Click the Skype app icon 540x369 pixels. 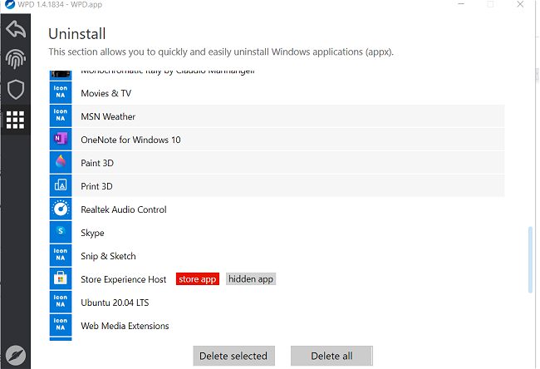(x=61, y=232)
